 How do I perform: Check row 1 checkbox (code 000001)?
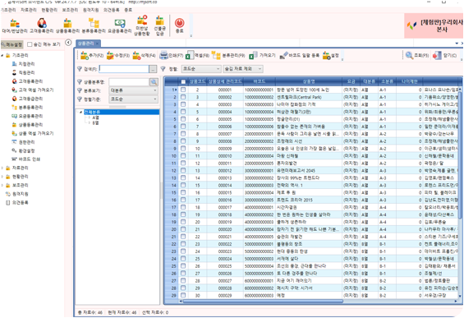point(183,90)
